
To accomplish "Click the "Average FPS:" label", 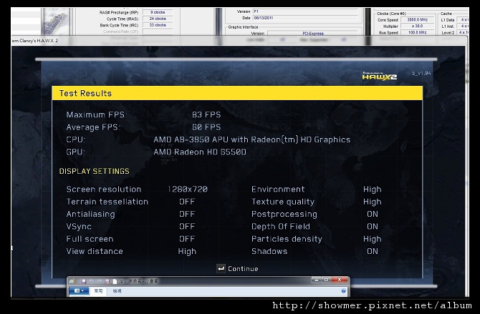I will click(x=93, y=127).
